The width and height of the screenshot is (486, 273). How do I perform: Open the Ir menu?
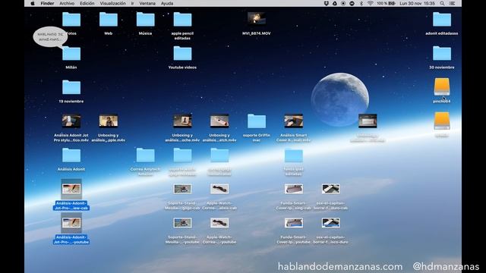(132, 3)
